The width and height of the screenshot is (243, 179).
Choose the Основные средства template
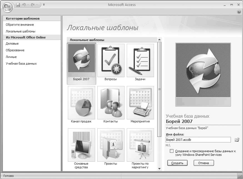coord(81,145)
